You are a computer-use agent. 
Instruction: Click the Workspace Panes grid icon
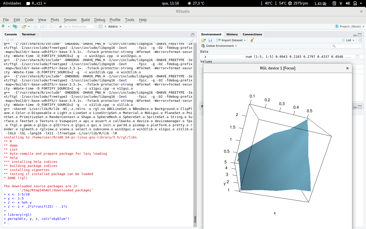coord(101,26)
